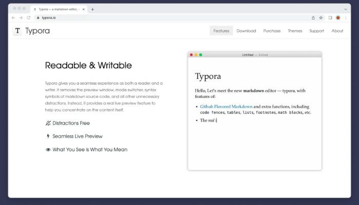
Task: Click the red close dot in Untitled window
Action: coord(191,55)
